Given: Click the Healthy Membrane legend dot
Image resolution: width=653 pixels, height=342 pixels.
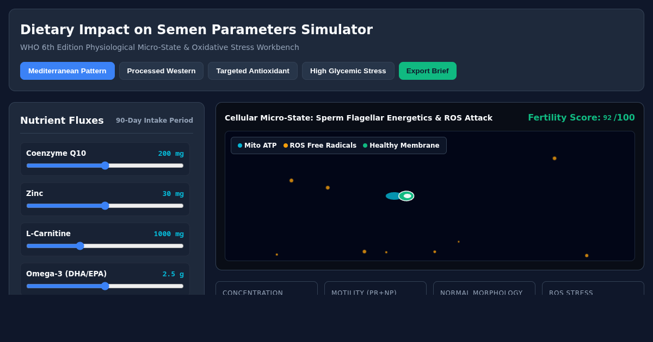Looking at the screenshot, I should [365, 145].
